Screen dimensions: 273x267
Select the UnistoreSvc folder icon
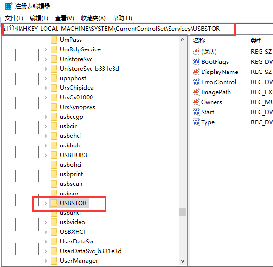[54, 59]
